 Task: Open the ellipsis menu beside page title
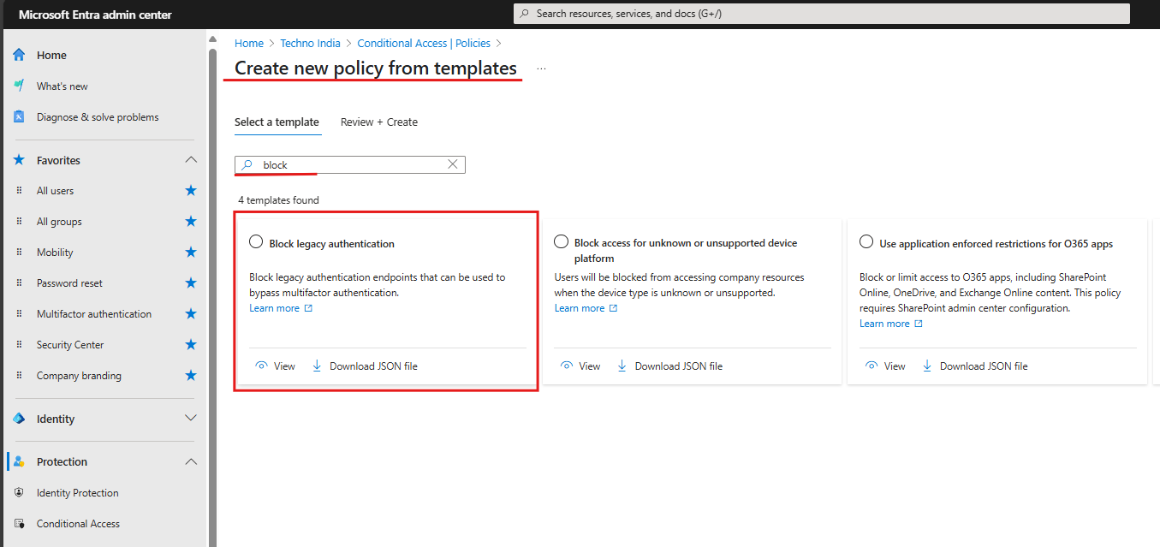tap(541, 68)
